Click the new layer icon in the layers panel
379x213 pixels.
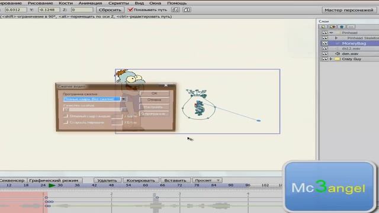323,27
